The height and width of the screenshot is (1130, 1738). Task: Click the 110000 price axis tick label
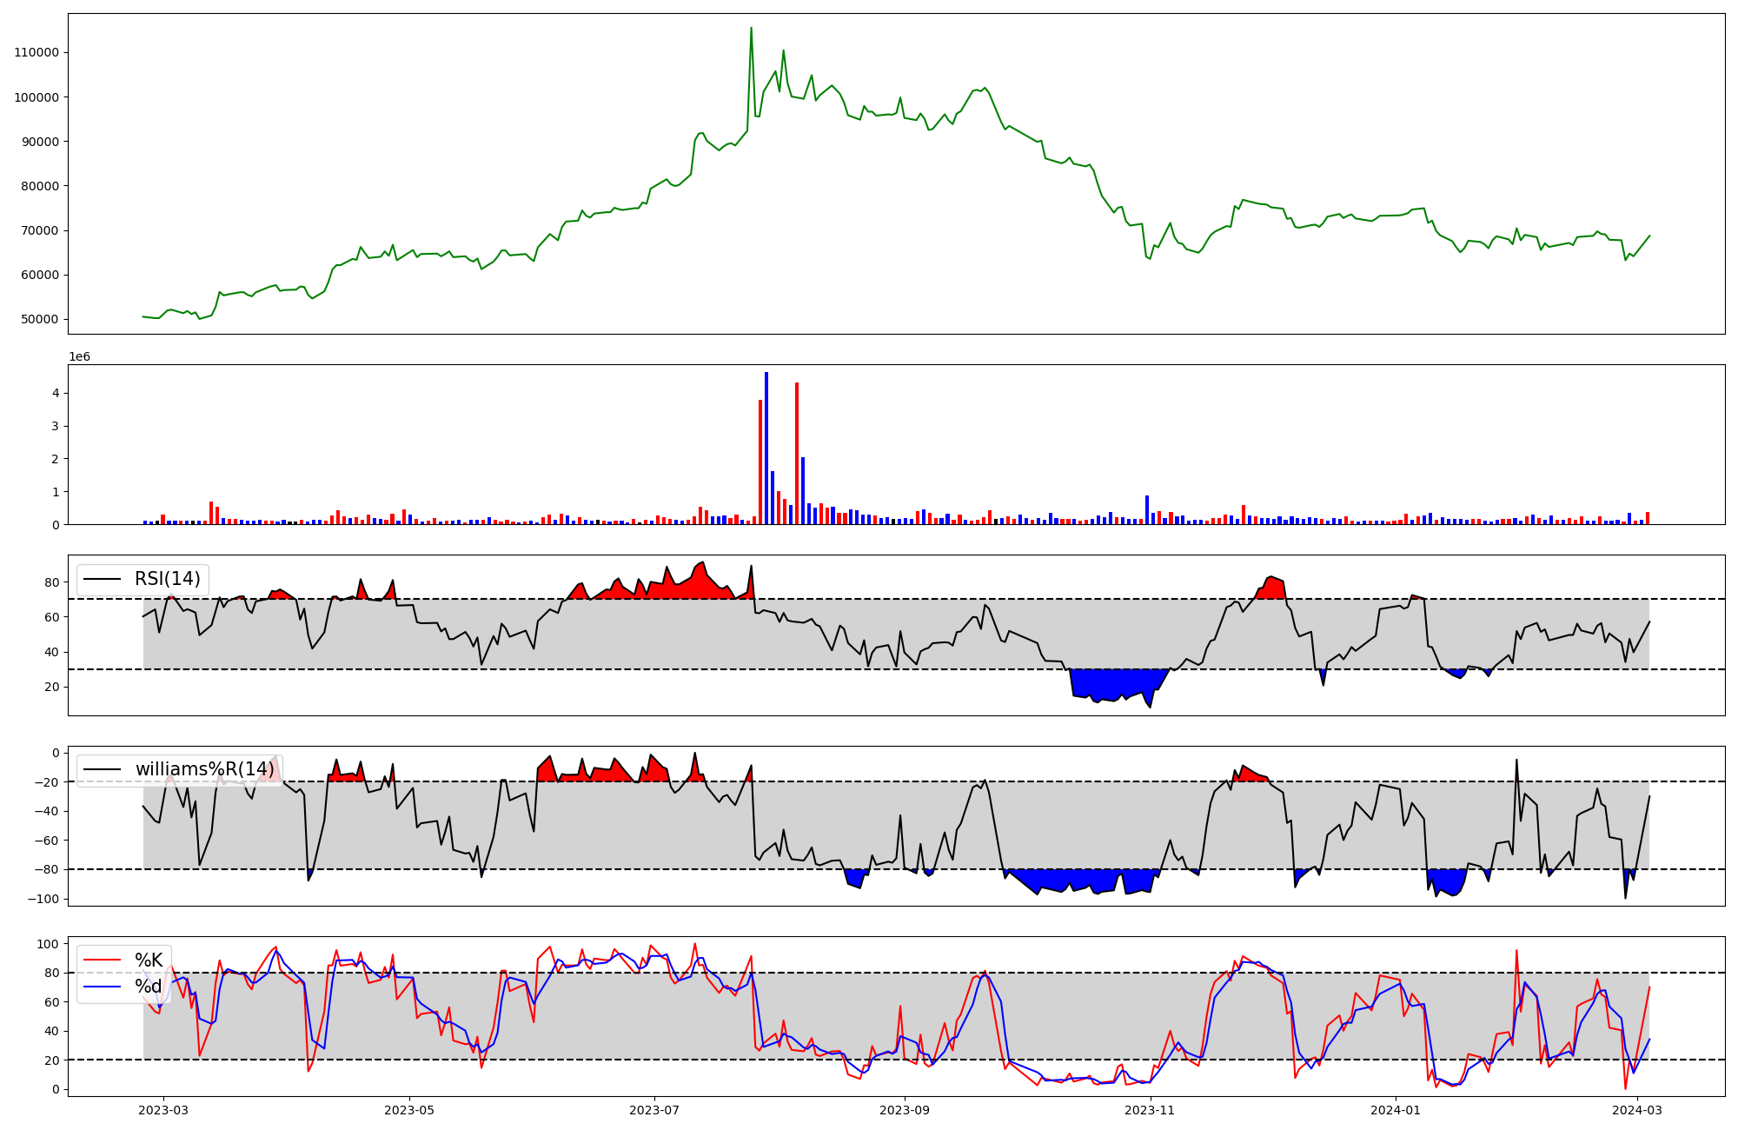(x=36, y=52)
